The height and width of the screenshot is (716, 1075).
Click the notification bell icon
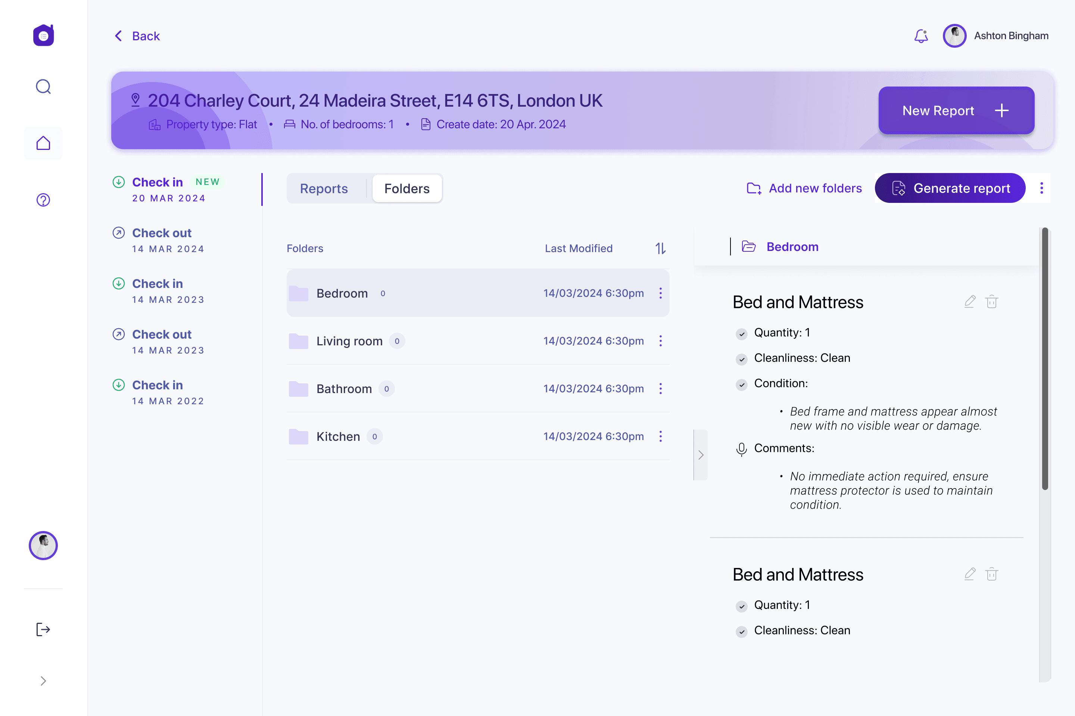(921, 36)
